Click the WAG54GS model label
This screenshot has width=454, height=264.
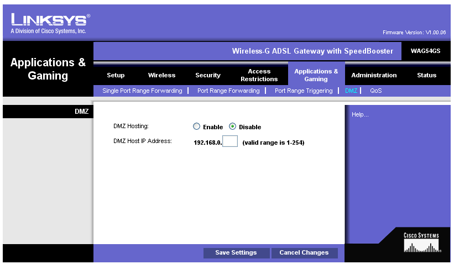click(x=425, y=51)
